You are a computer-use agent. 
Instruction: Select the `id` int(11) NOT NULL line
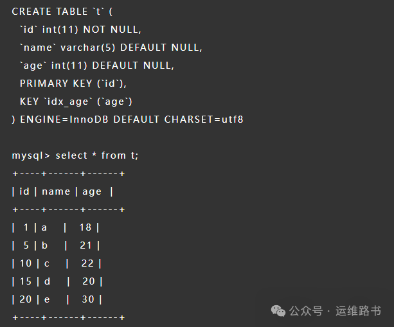(80, 30)
